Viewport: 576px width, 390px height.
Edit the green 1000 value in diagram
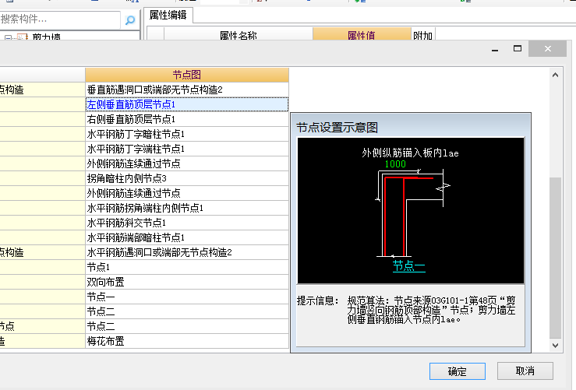coord(395,164)
